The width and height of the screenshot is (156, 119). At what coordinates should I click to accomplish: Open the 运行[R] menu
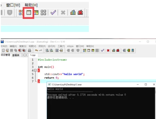(51, 46)
